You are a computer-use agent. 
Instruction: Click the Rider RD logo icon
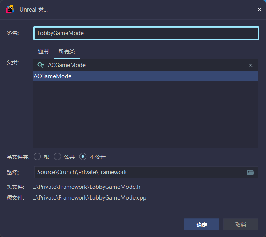10,10
